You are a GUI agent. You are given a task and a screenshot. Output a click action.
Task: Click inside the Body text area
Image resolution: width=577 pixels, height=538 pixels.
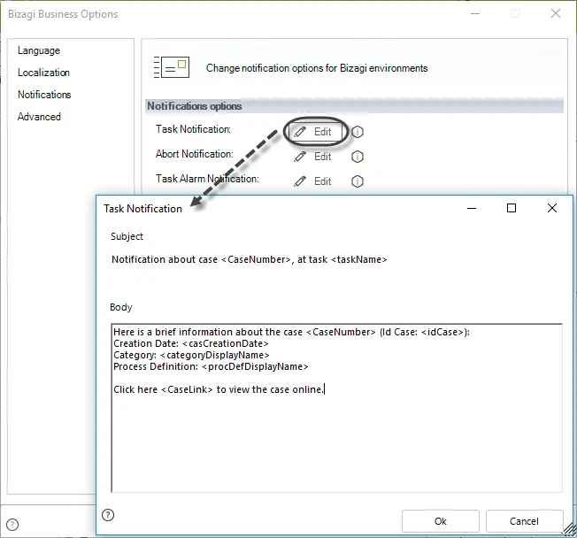[336, 408]
